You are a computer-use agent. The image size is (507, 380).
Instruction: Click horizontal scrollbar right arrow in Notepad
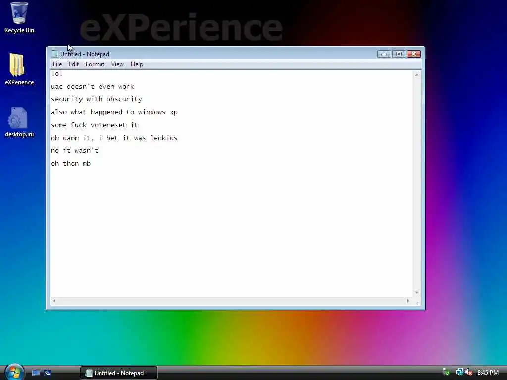[408, 301]
